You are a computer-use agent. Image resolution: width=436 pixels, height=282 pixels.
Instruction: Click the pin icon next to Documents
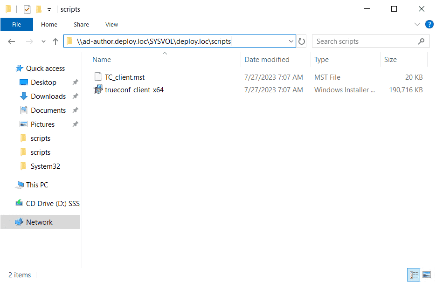coord(76,110)
